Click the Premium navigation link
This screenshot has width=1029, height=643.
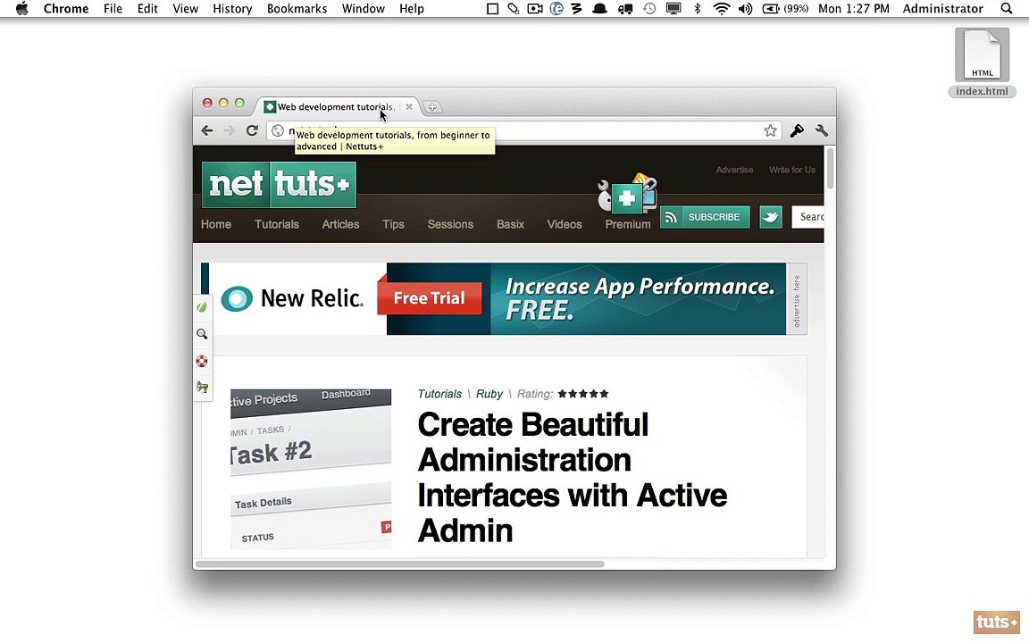tap(627, 224)
